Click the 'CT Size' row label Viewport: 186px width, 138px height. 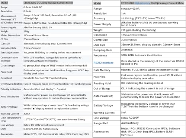tap(4, 39)
